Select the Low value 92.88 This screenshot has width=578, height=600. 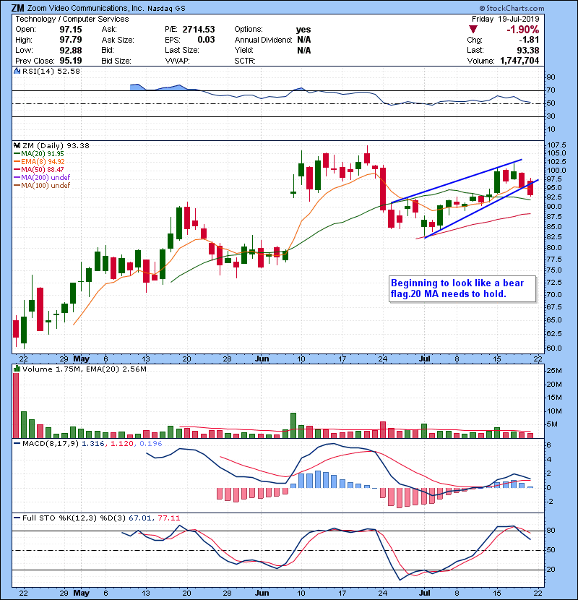coord(71,50)
